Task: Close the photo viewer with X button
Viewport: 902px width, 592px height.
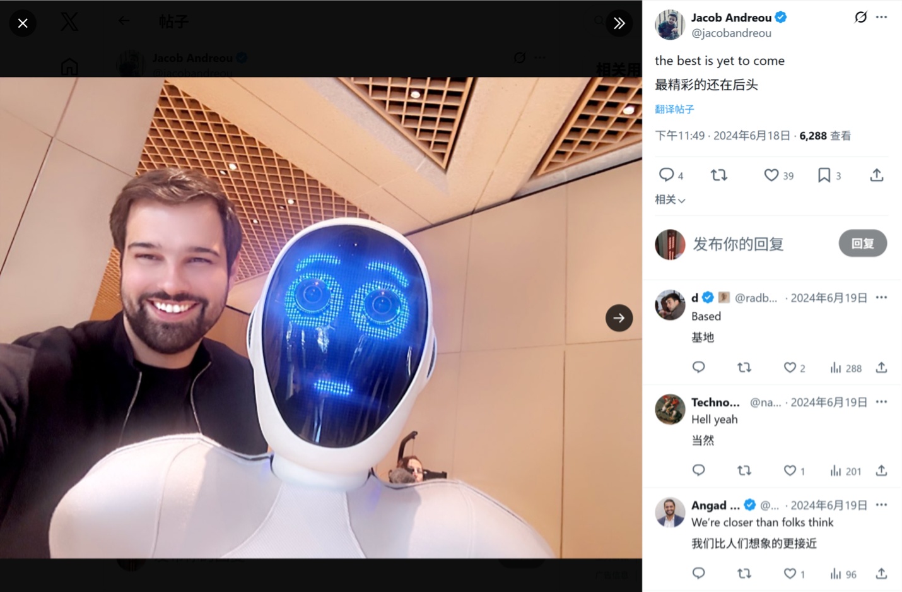Action: pyautogui.click(x=23, y=23)
